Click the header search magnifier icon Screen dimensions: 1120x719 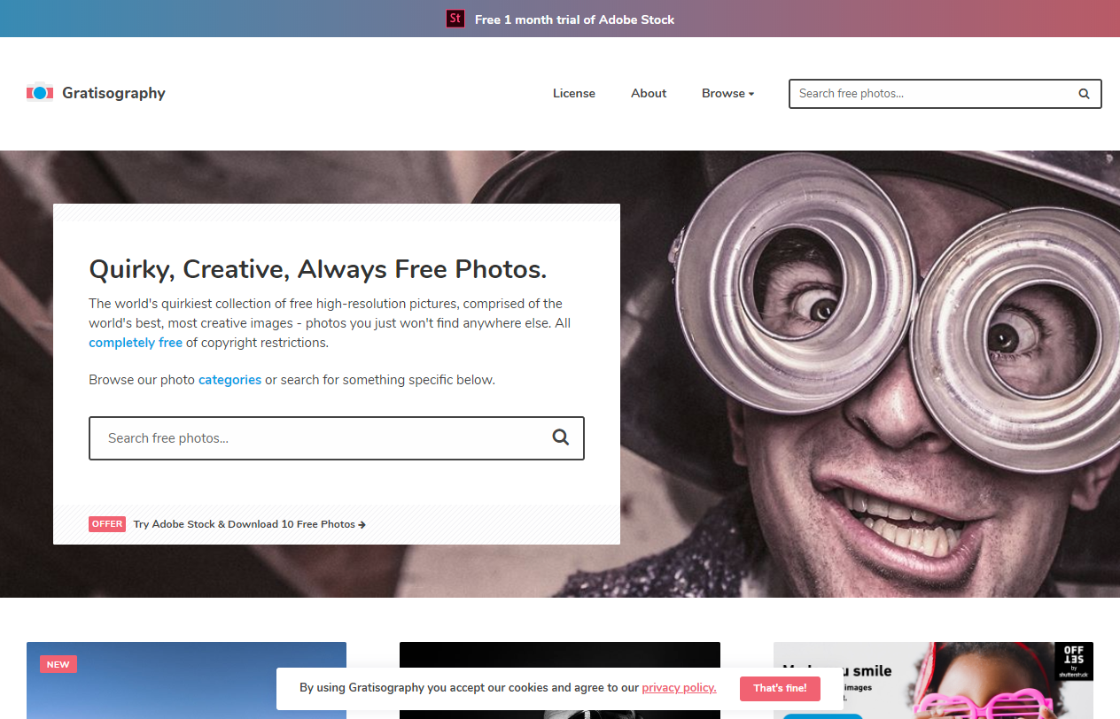click(x=1084, y=94)
